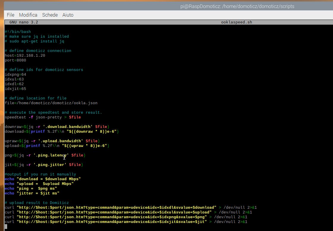Open the Schede menu

(x=50, y=15)
